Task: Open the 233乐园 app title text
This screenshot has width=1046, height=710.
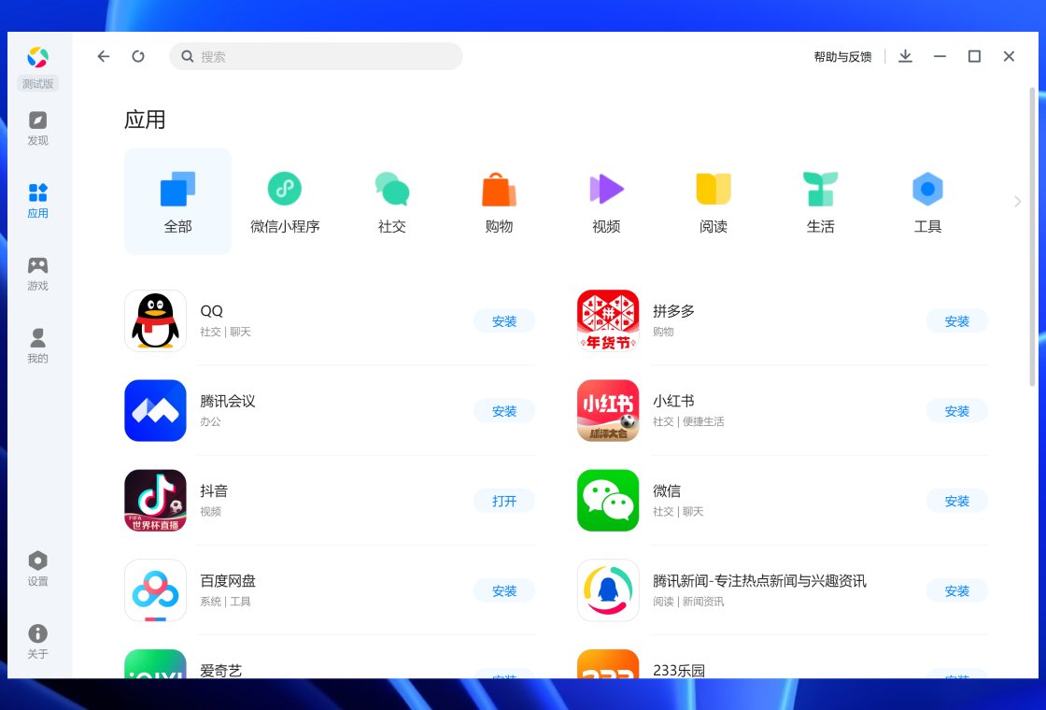Action: 678,671
